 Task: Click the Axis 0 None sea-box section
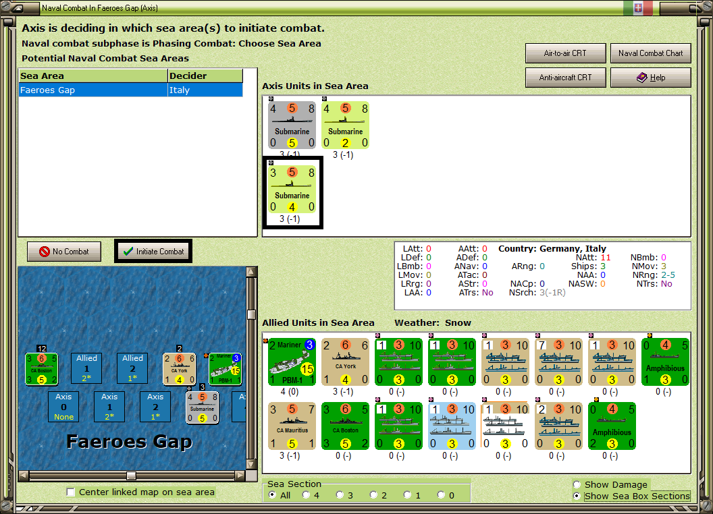click(x=63, y=407)
